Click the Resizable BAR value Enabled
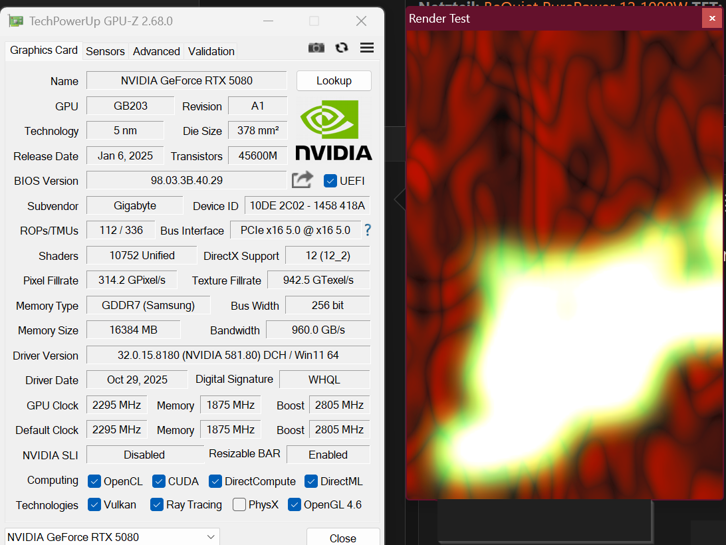 (x=328, y=455)
